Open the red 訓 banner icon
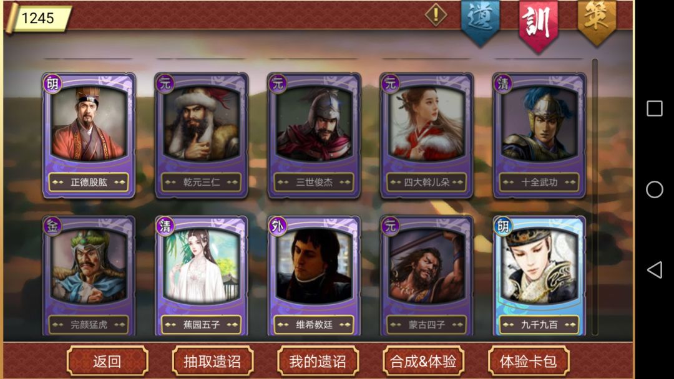 tap(538, 24)
